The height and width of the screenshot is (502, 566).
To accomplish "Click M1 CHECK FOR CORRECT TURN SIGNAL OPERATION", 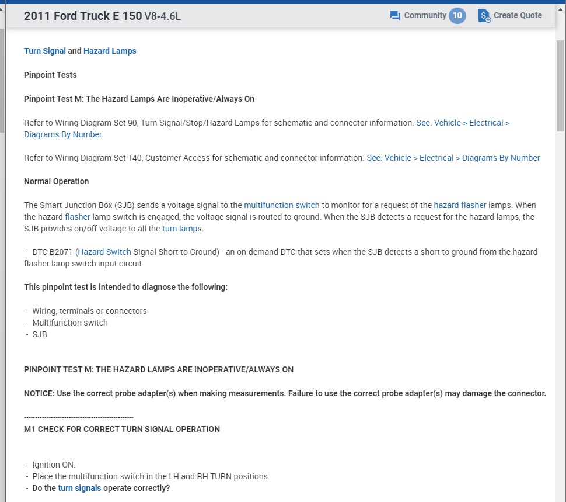I will click(x=122, y=430).
